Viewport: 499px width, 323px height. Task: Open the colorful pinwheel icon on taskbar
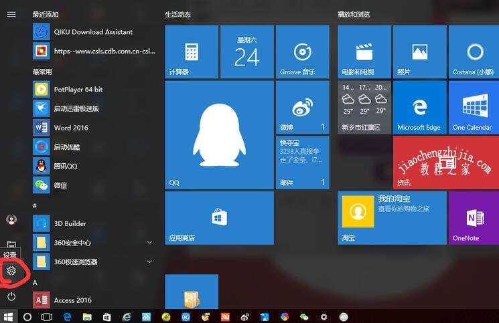pyautogui.click(x=285, y=317)
